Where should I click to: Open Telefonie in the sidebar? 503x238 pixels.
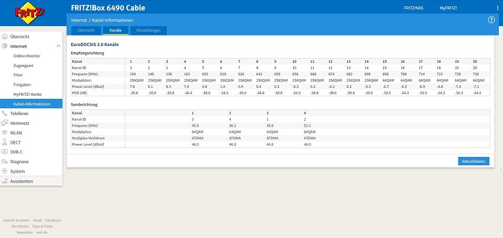(19, 113)
